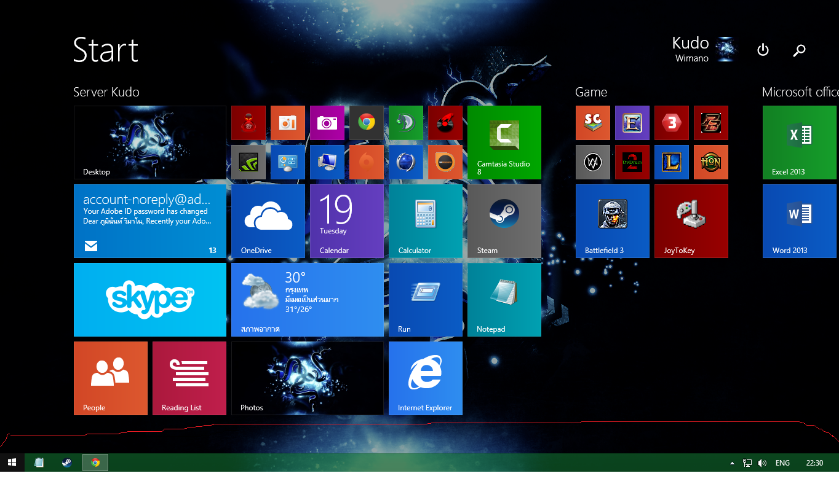Open the orange tile with black circular badge
Image resolution: width=839 pixels, height=484 pixels.
point(445,162)
